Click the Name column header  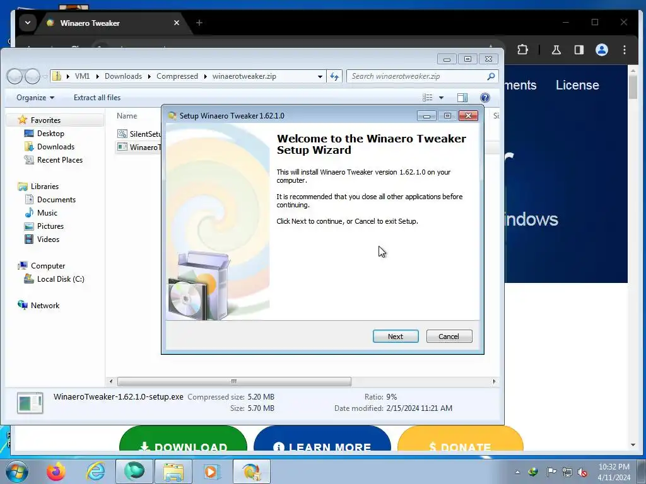pyautogui.click(x=127, y=116)
